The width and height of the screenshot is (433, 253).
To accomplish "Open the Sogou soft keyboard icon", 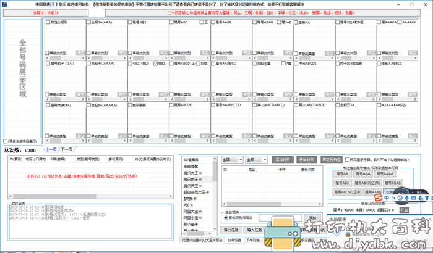I will pyautogui.click(x=413, y=198).
